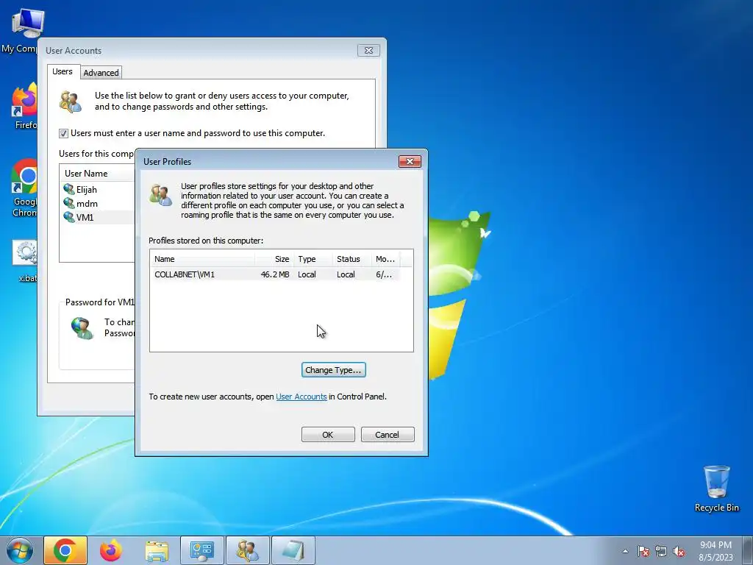Open the x.bat file on the desktop
The width and height of the screenshot is (753, 565).
pyautogui.click(x=25, y=260)
